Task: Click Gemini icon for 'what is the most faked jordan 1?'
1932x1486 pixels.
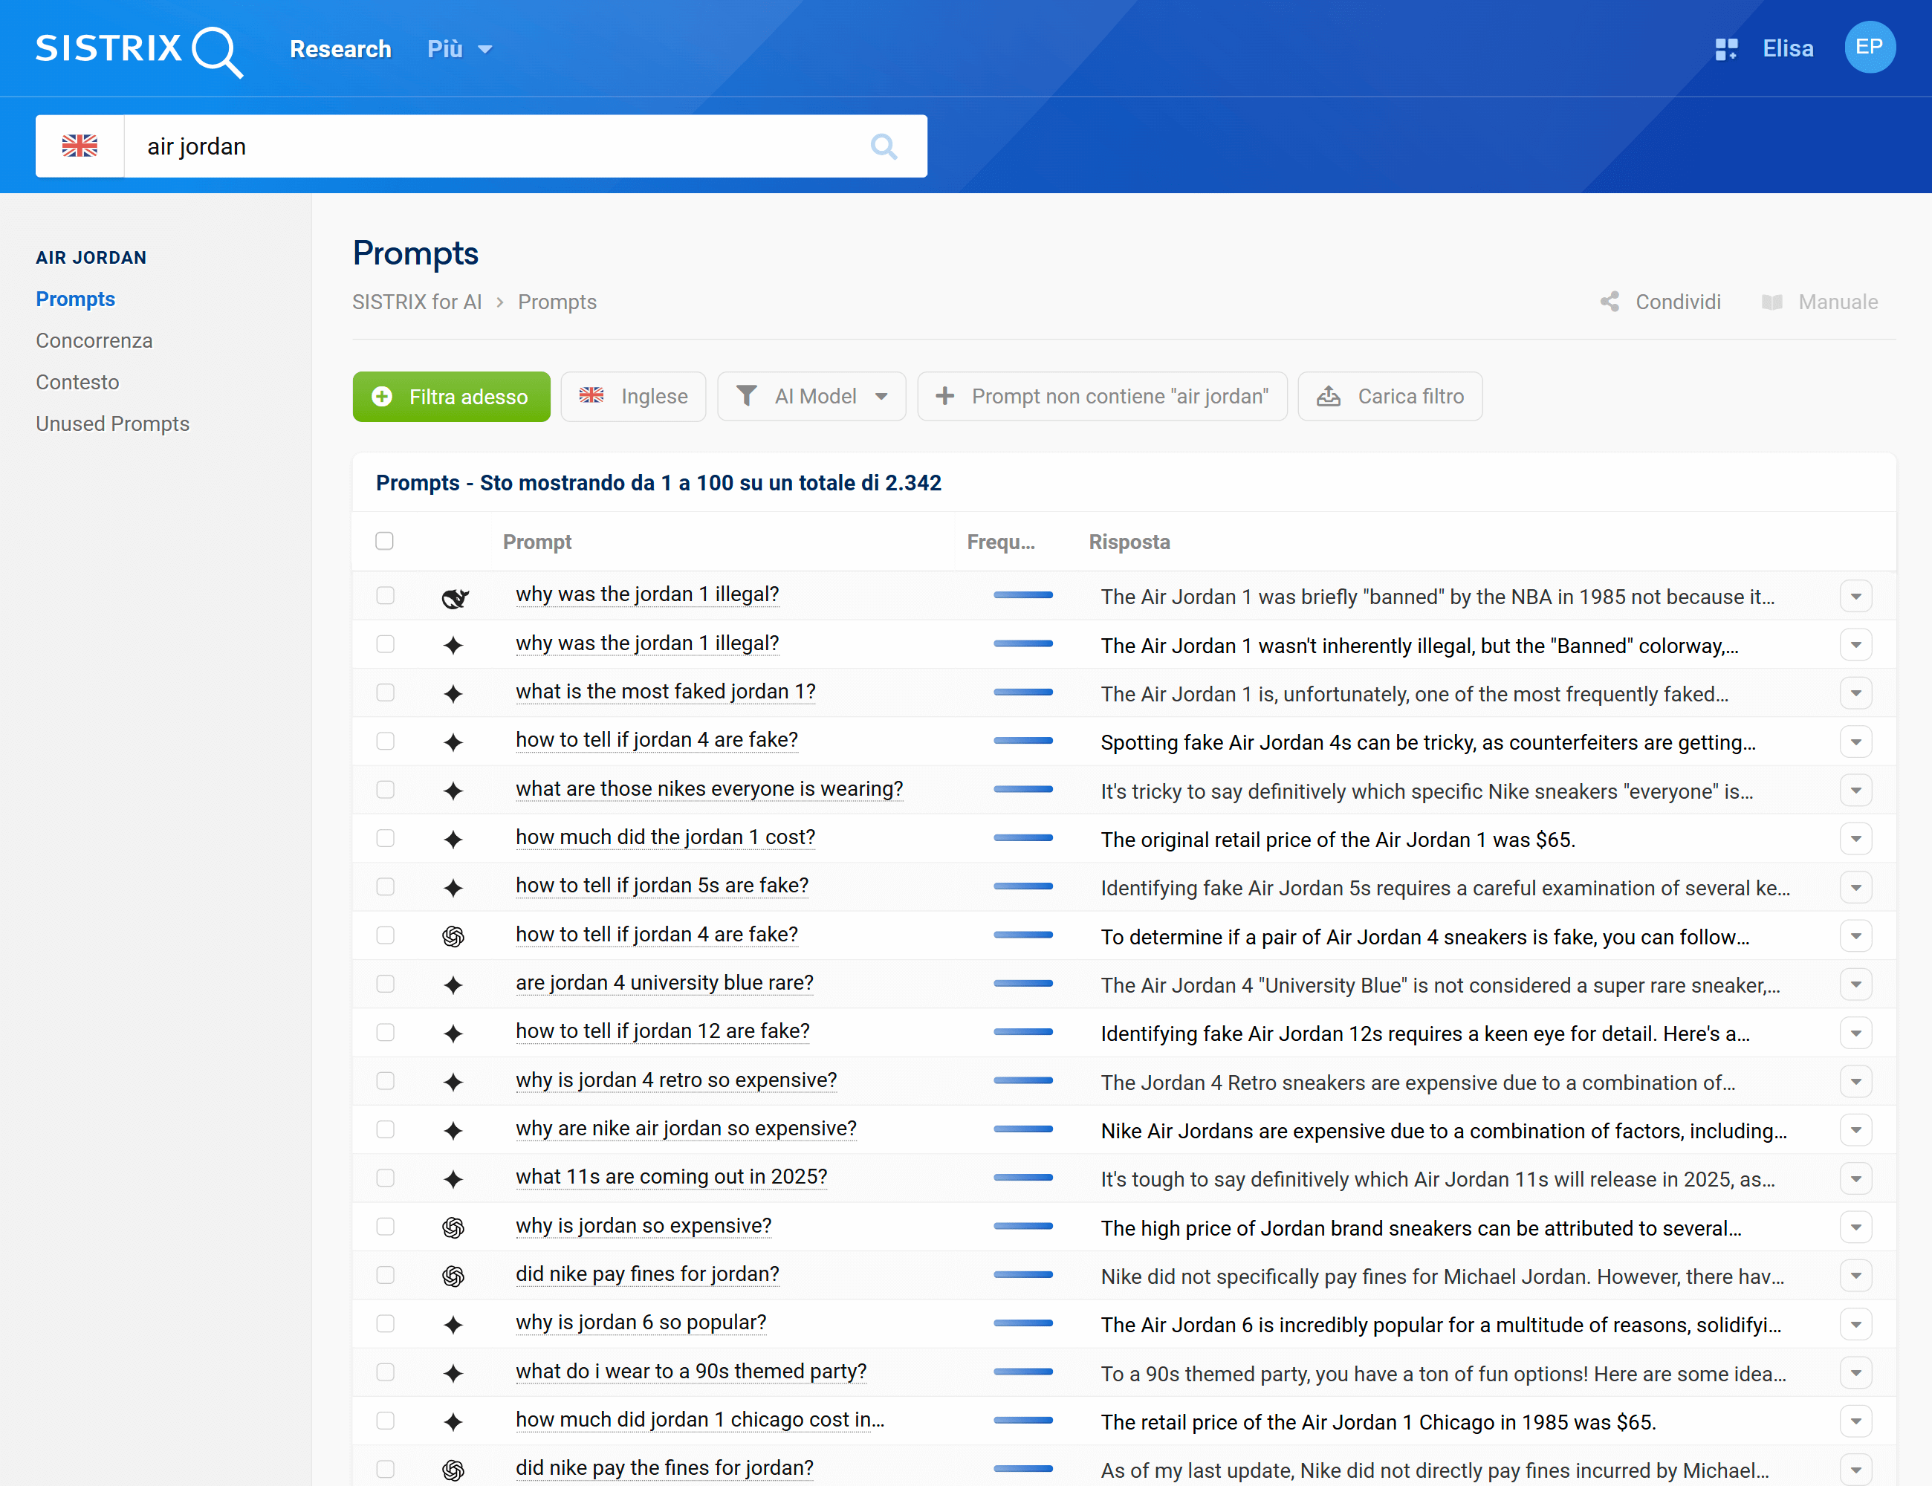Action: (x=453, y=693)
